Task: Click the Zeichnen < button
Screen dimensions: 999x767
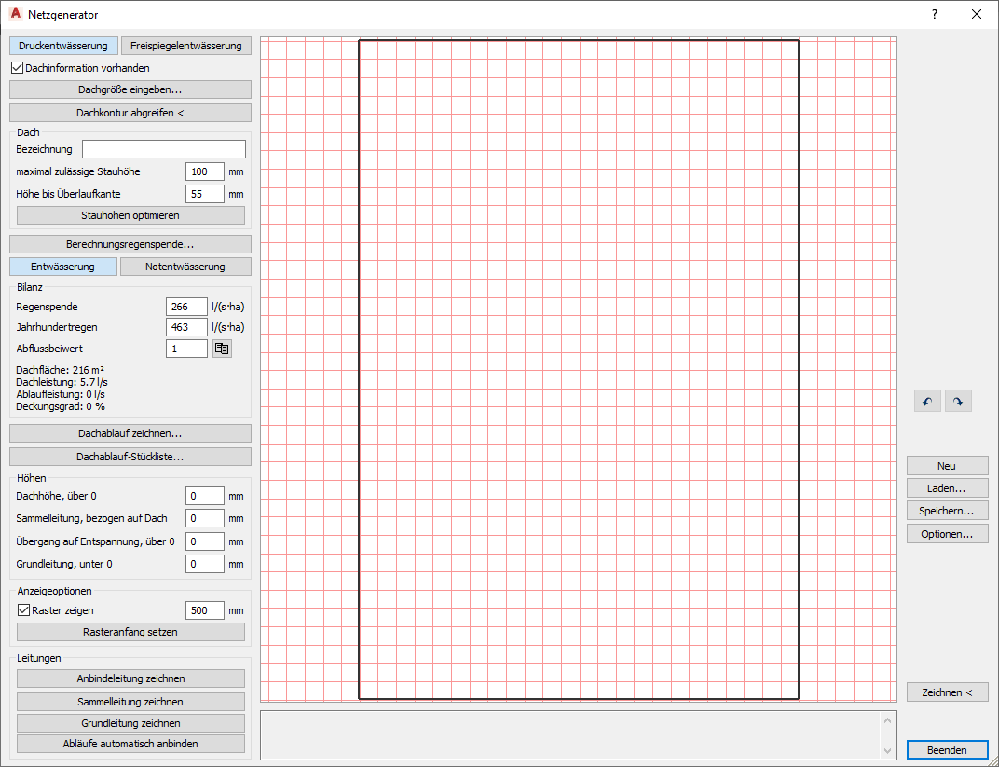Action: point(947,692)
